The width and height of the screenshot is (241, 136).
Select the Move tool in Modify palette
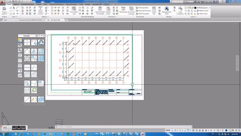tap(27, 42)
